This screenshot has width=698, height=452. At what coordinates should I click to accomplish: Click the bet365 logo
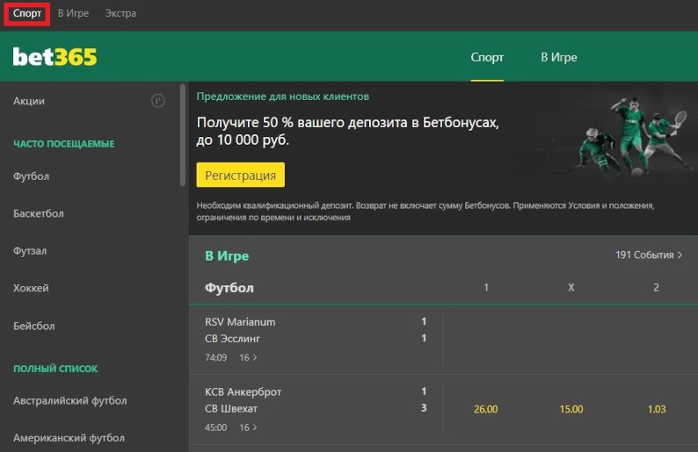[55, 57]
